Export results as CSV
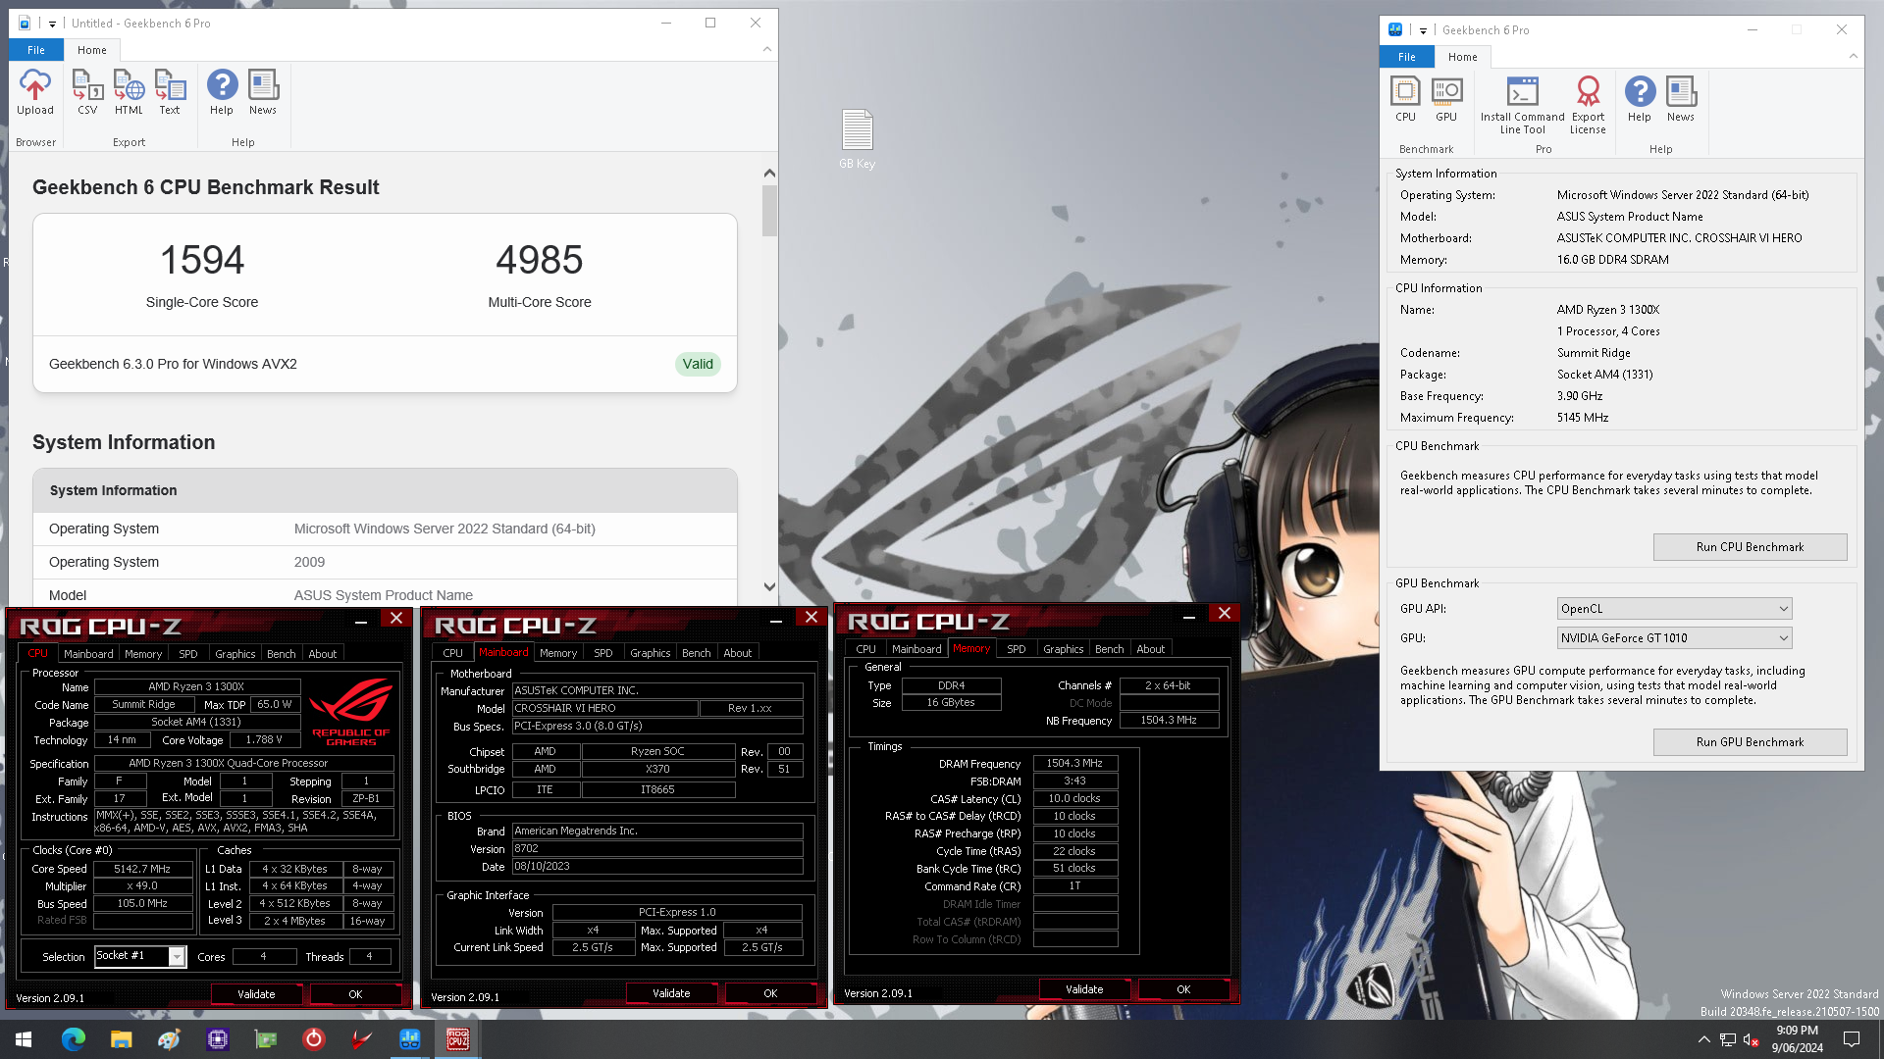 point(87,92)
